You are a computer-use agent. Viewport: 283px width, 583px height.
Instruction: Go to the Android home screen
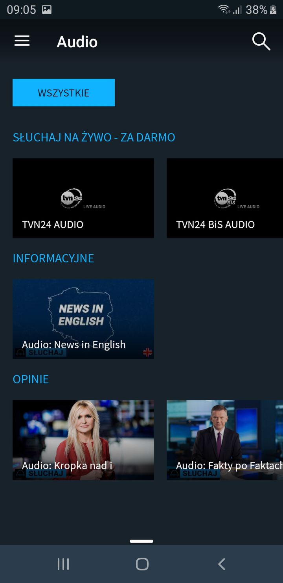tap(142, 564)
